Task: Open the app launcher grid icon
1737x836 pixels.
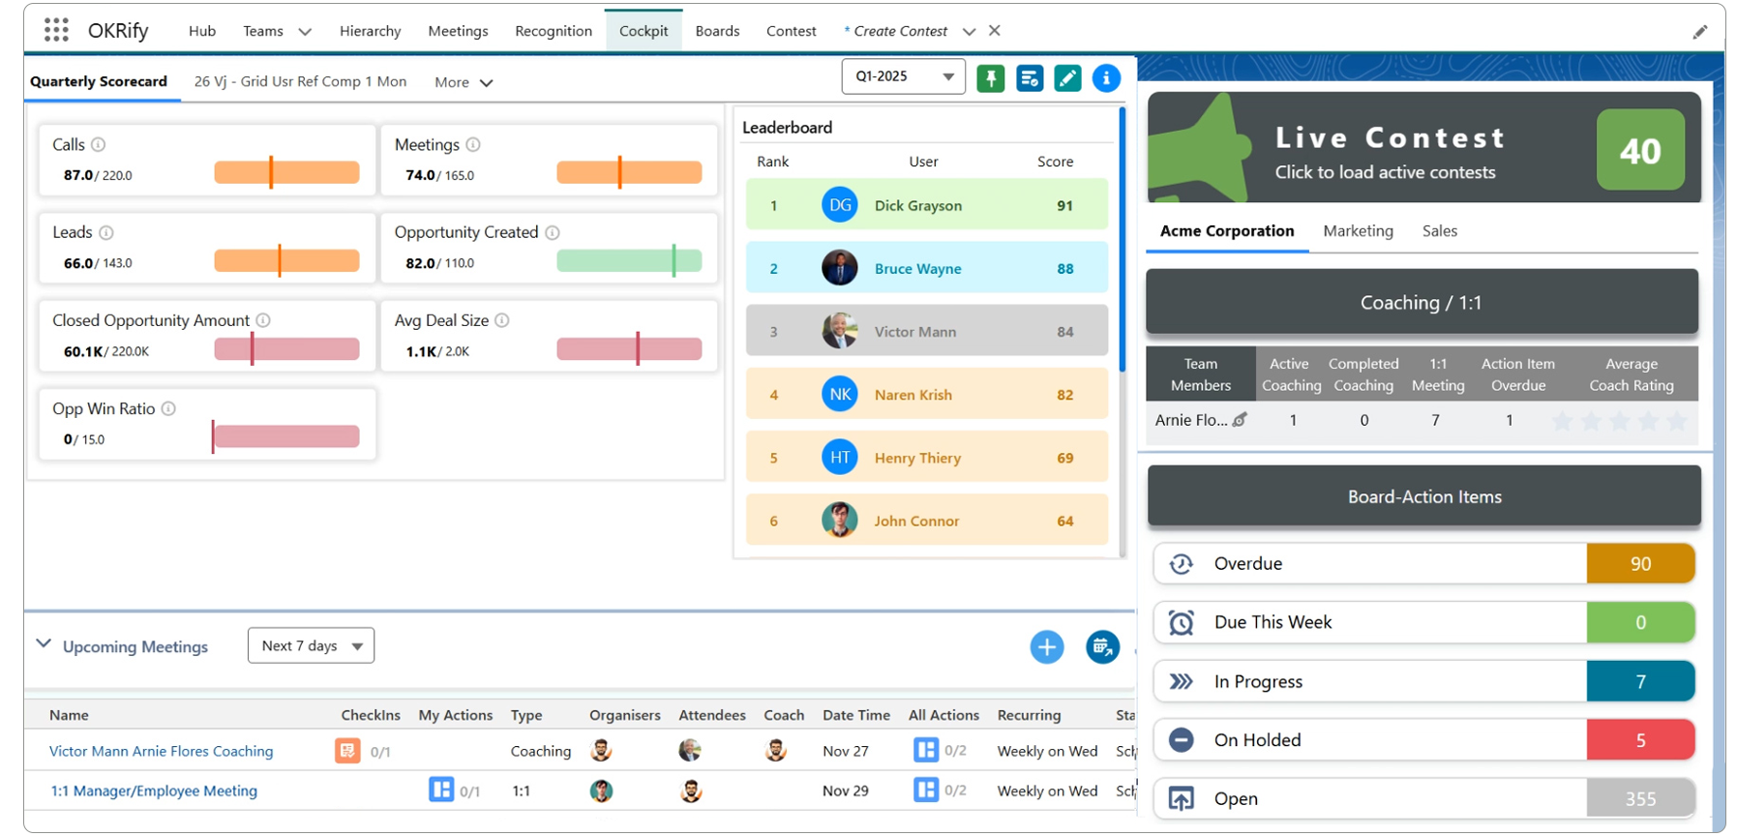Action: pyautogui.click(x=56, y=30)
